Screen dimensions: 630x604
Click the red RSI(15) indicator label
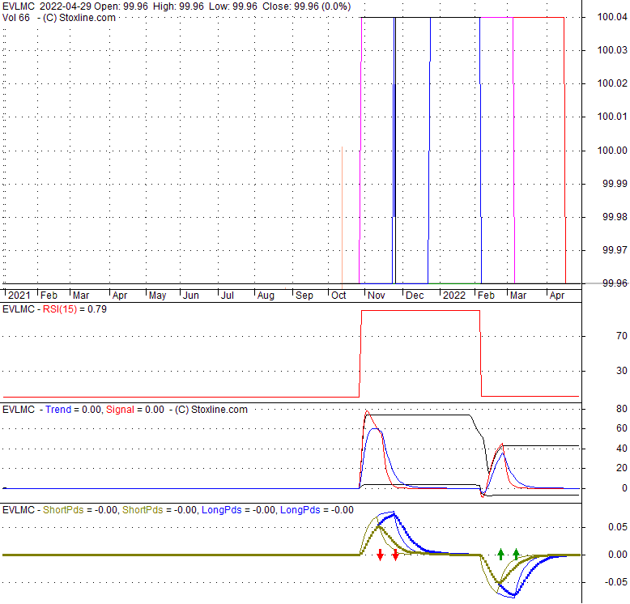[60, 309]
